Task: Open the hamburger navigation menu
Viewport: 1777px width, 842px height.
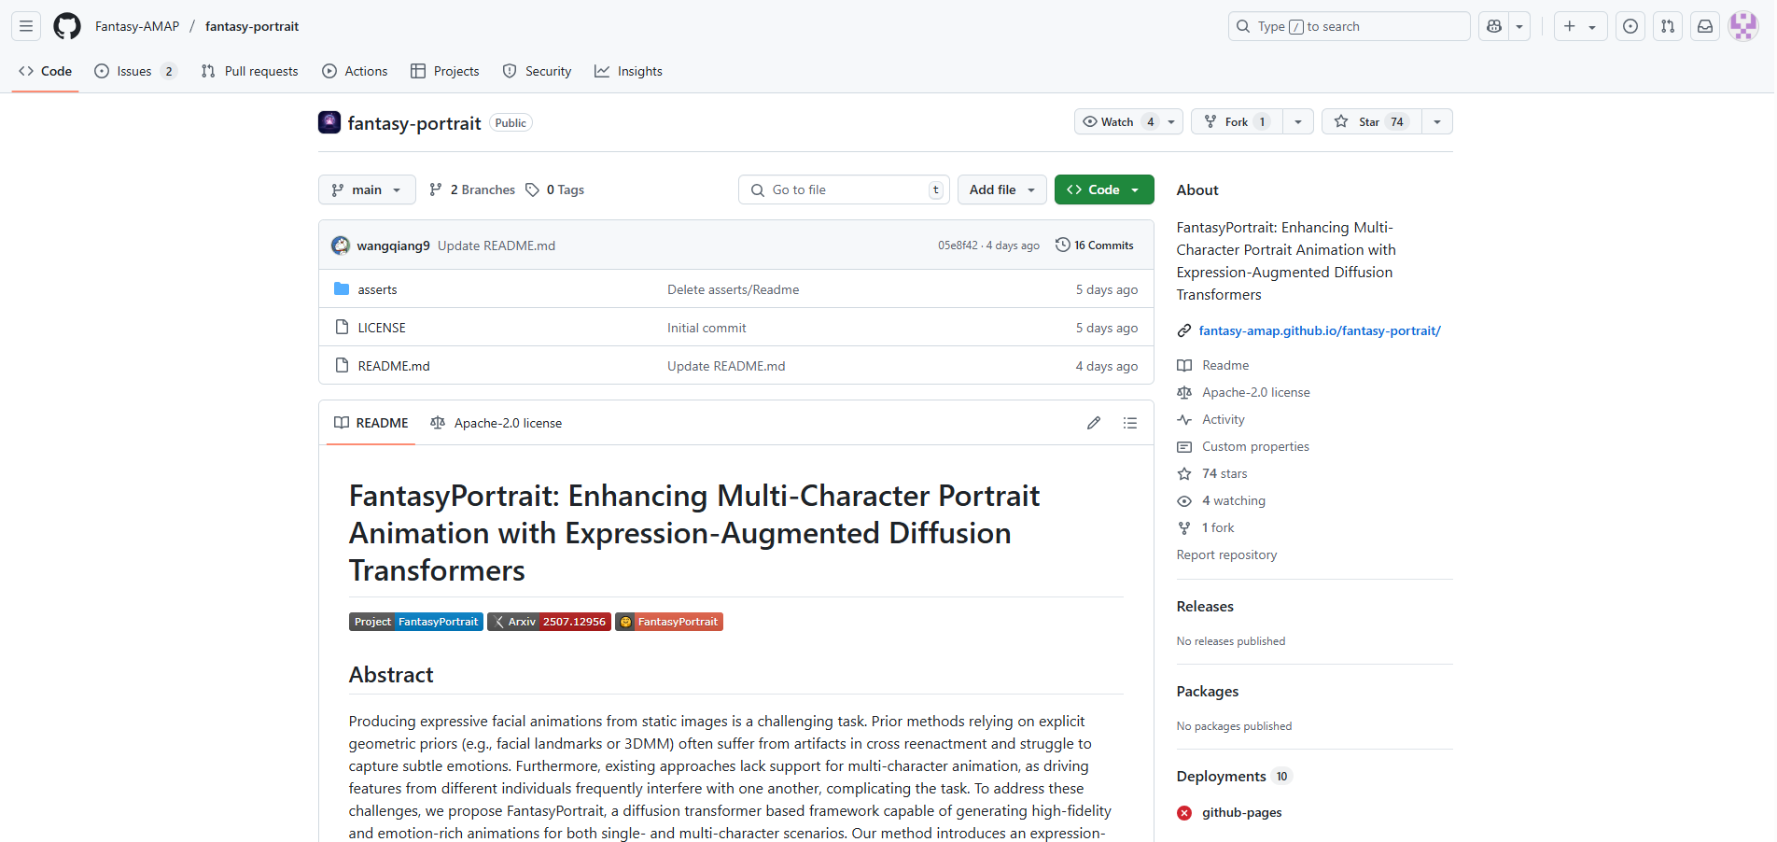Action: (26, 26)
